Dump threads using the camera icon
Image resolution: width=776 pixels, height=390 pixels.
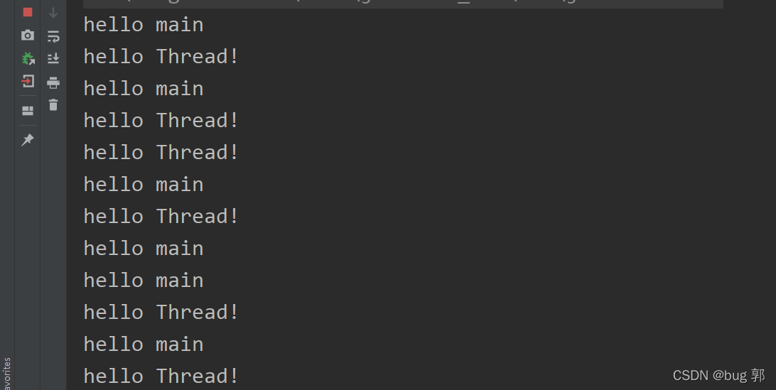click(28, 35)
